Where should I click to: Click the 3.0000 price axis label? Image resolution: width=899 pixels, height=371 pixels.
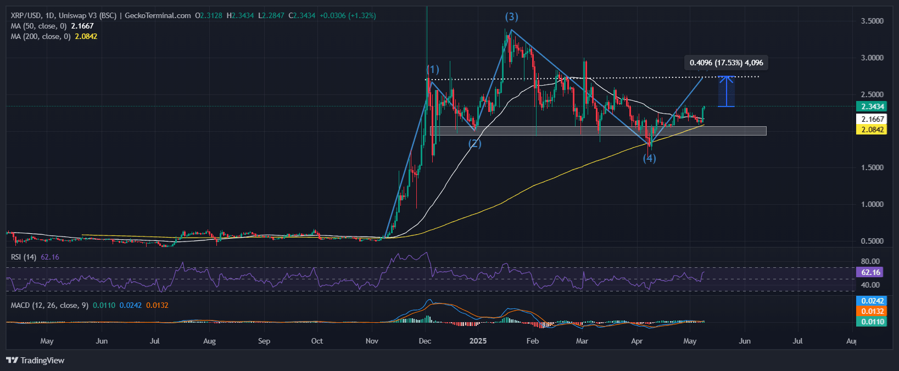[872, 58]
